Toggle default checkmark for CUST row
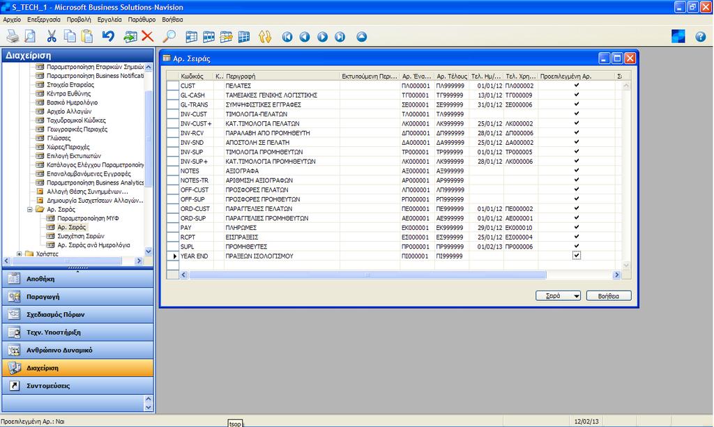714x427 pixels. point(577,85)
